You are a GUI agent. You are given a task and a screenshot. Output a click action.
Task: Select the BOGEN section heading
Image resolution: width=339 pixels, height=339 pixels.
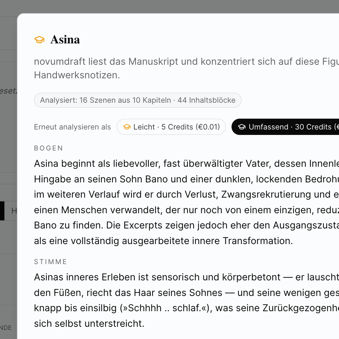pyautogui.click(x=49, y=148)
